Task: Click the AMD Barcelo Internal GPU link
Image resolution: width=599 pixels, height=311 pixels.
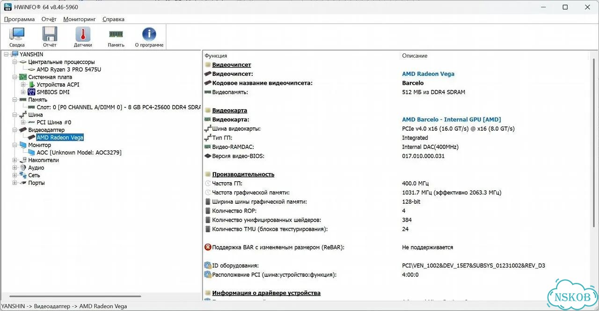Action: [x=452, y=119]
